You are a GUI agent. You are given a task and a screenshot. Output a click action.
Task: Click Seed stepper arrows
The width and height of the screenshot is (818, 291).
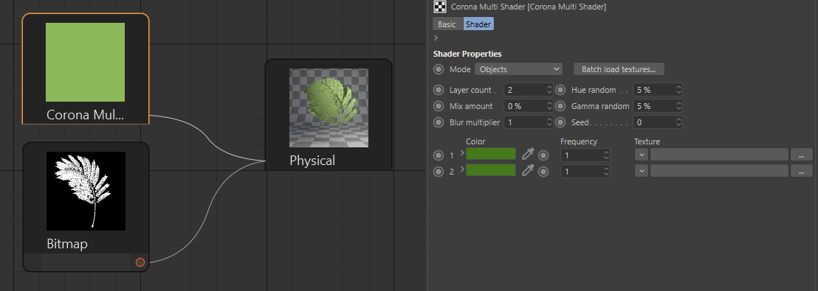click(x=678, y=123)
